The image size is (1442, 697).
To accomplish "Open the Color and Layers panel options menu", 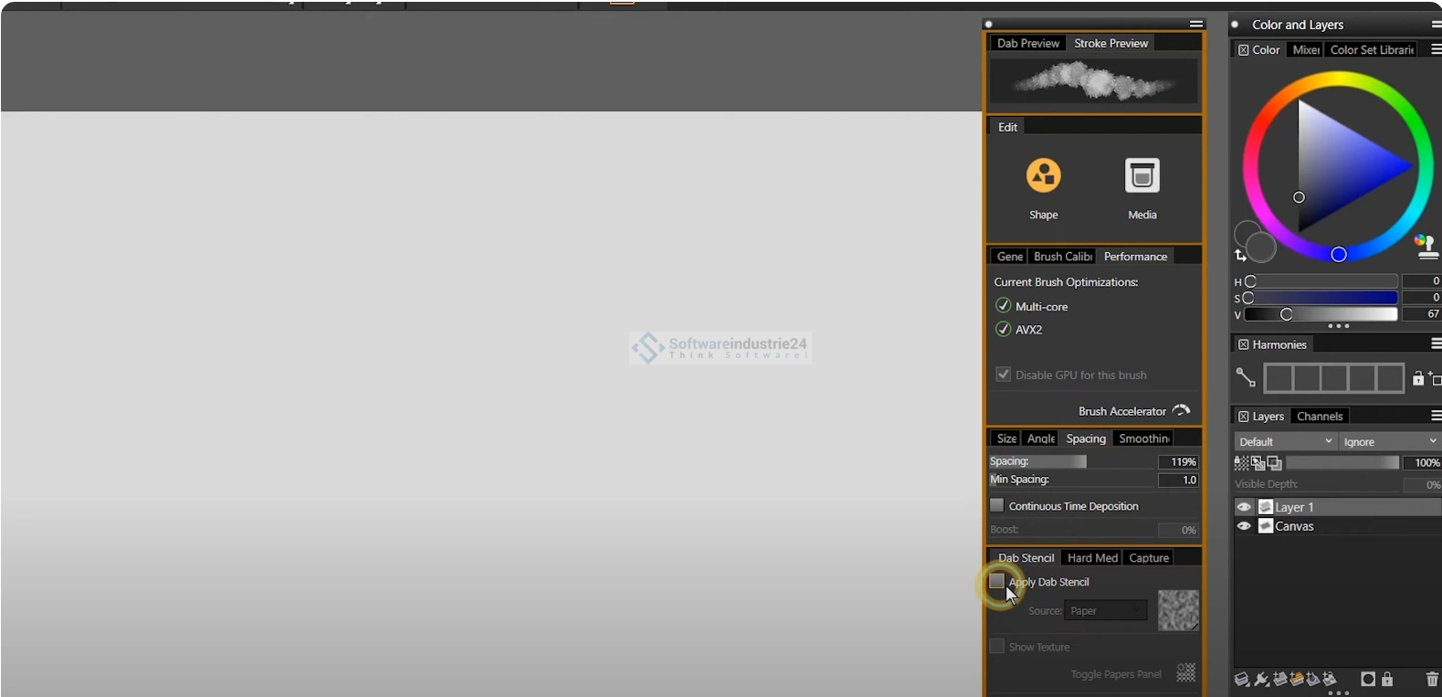I will tap(1436, 25).
